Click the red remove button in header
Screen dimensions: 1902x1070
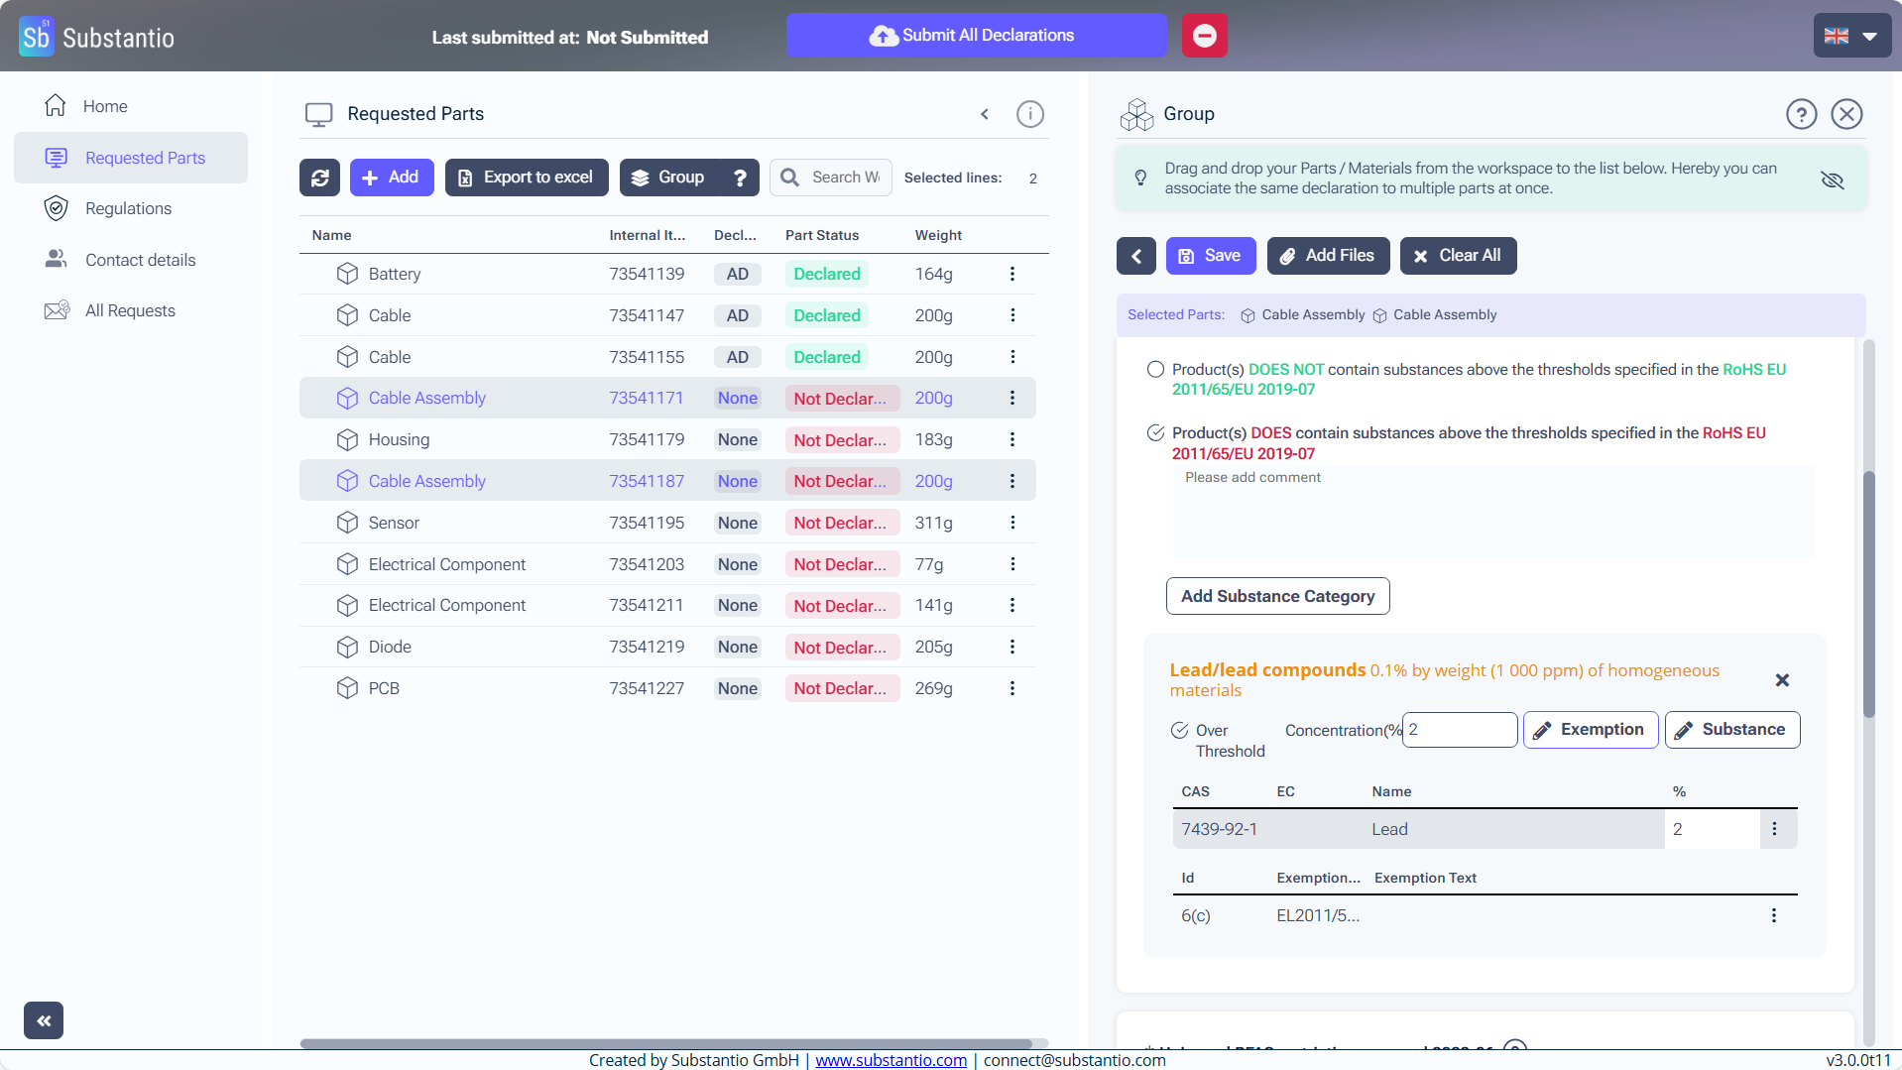[1204, 36]
